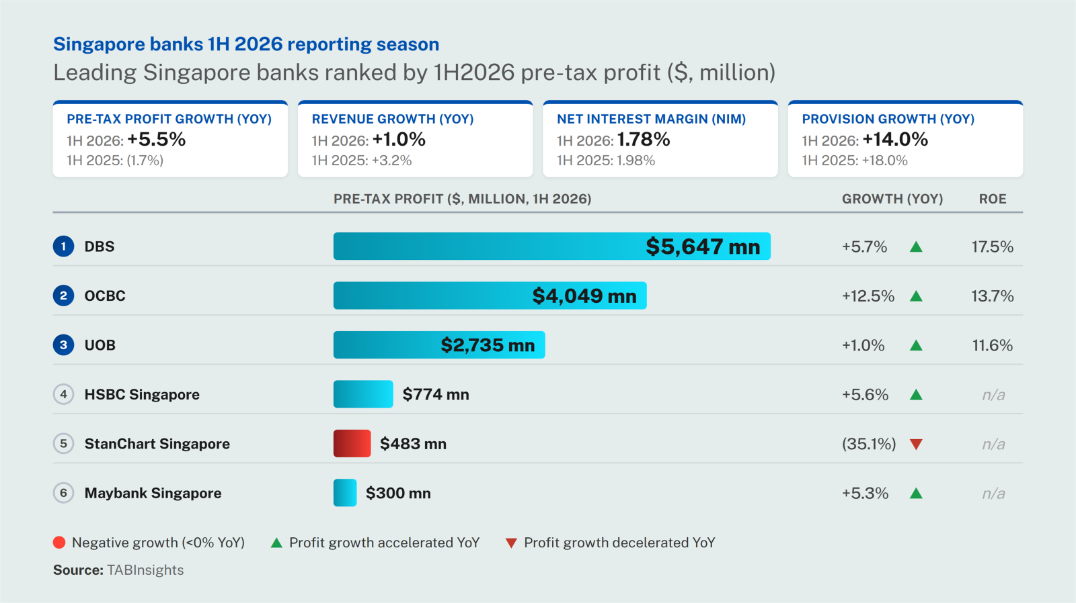Click the "OCBC" bank name

(x=105, y=295)
